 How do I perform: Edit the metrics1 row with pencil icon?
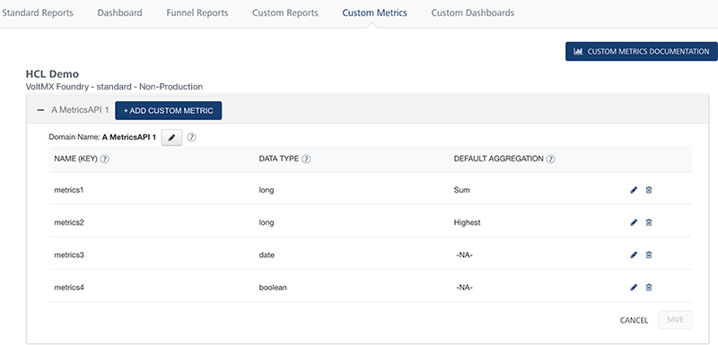(634, 190)
